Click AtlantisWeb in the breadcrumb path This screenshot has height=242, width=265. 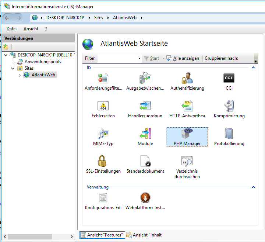(125, 18)
